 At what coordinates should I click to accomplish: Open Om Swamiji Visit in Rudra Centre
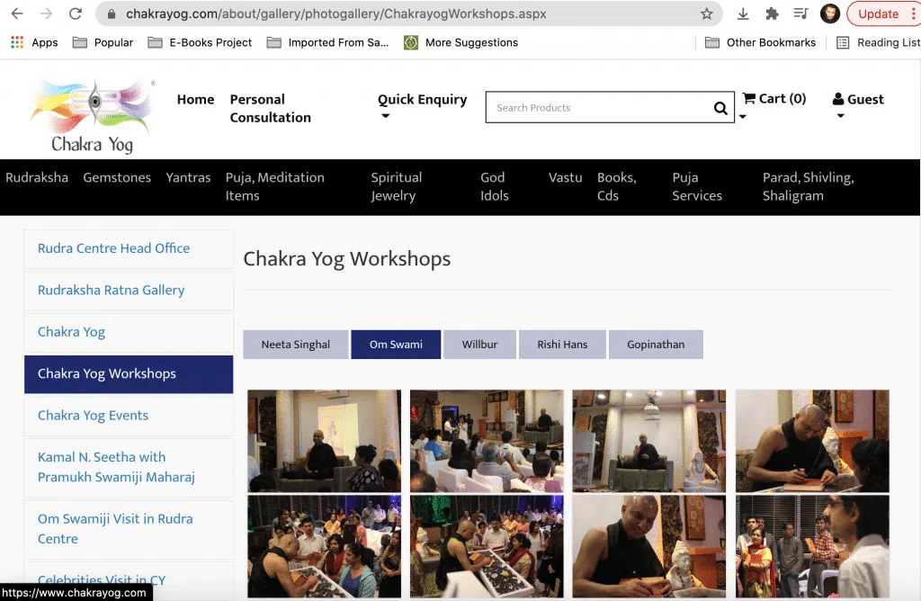[129, 529]
